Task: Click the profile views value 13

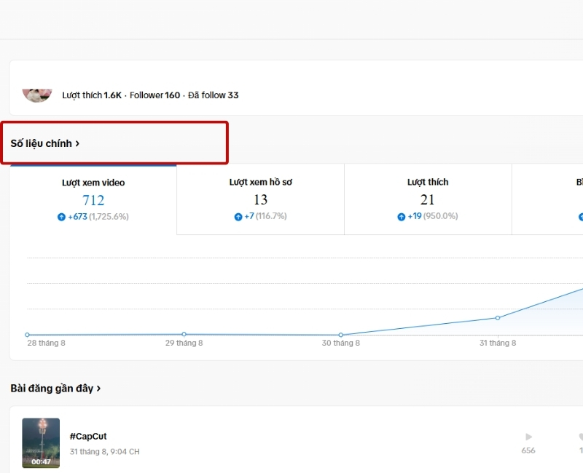Action: [261, 199]
